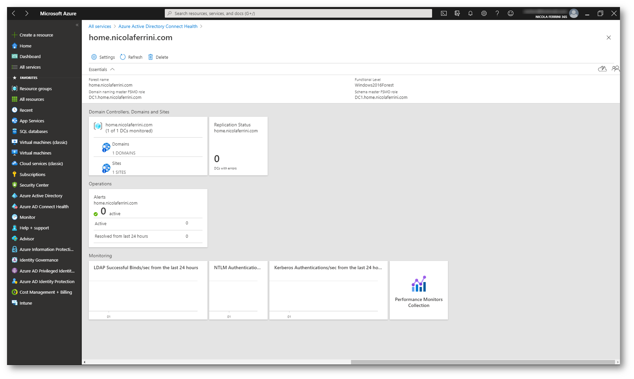Click Cost Management + Billing icon

(x=14, y=292)
